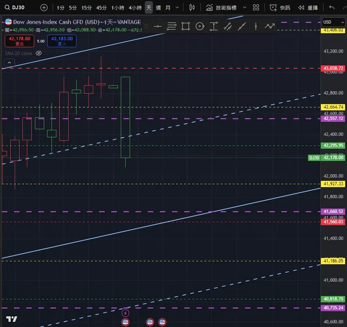This screenshot has height=327, width=347.
Task: Select the parallel channel tool
Action: point(228,26)
